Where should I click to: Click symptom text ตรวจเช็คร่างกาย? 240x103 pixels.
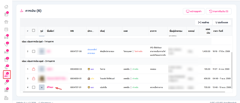[157, 87]
